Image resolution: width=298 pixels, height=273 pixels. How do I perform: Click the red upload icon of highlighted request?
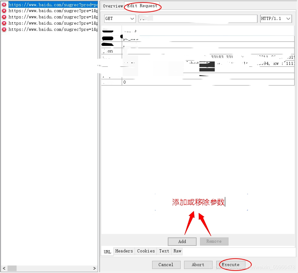point(4,5)
